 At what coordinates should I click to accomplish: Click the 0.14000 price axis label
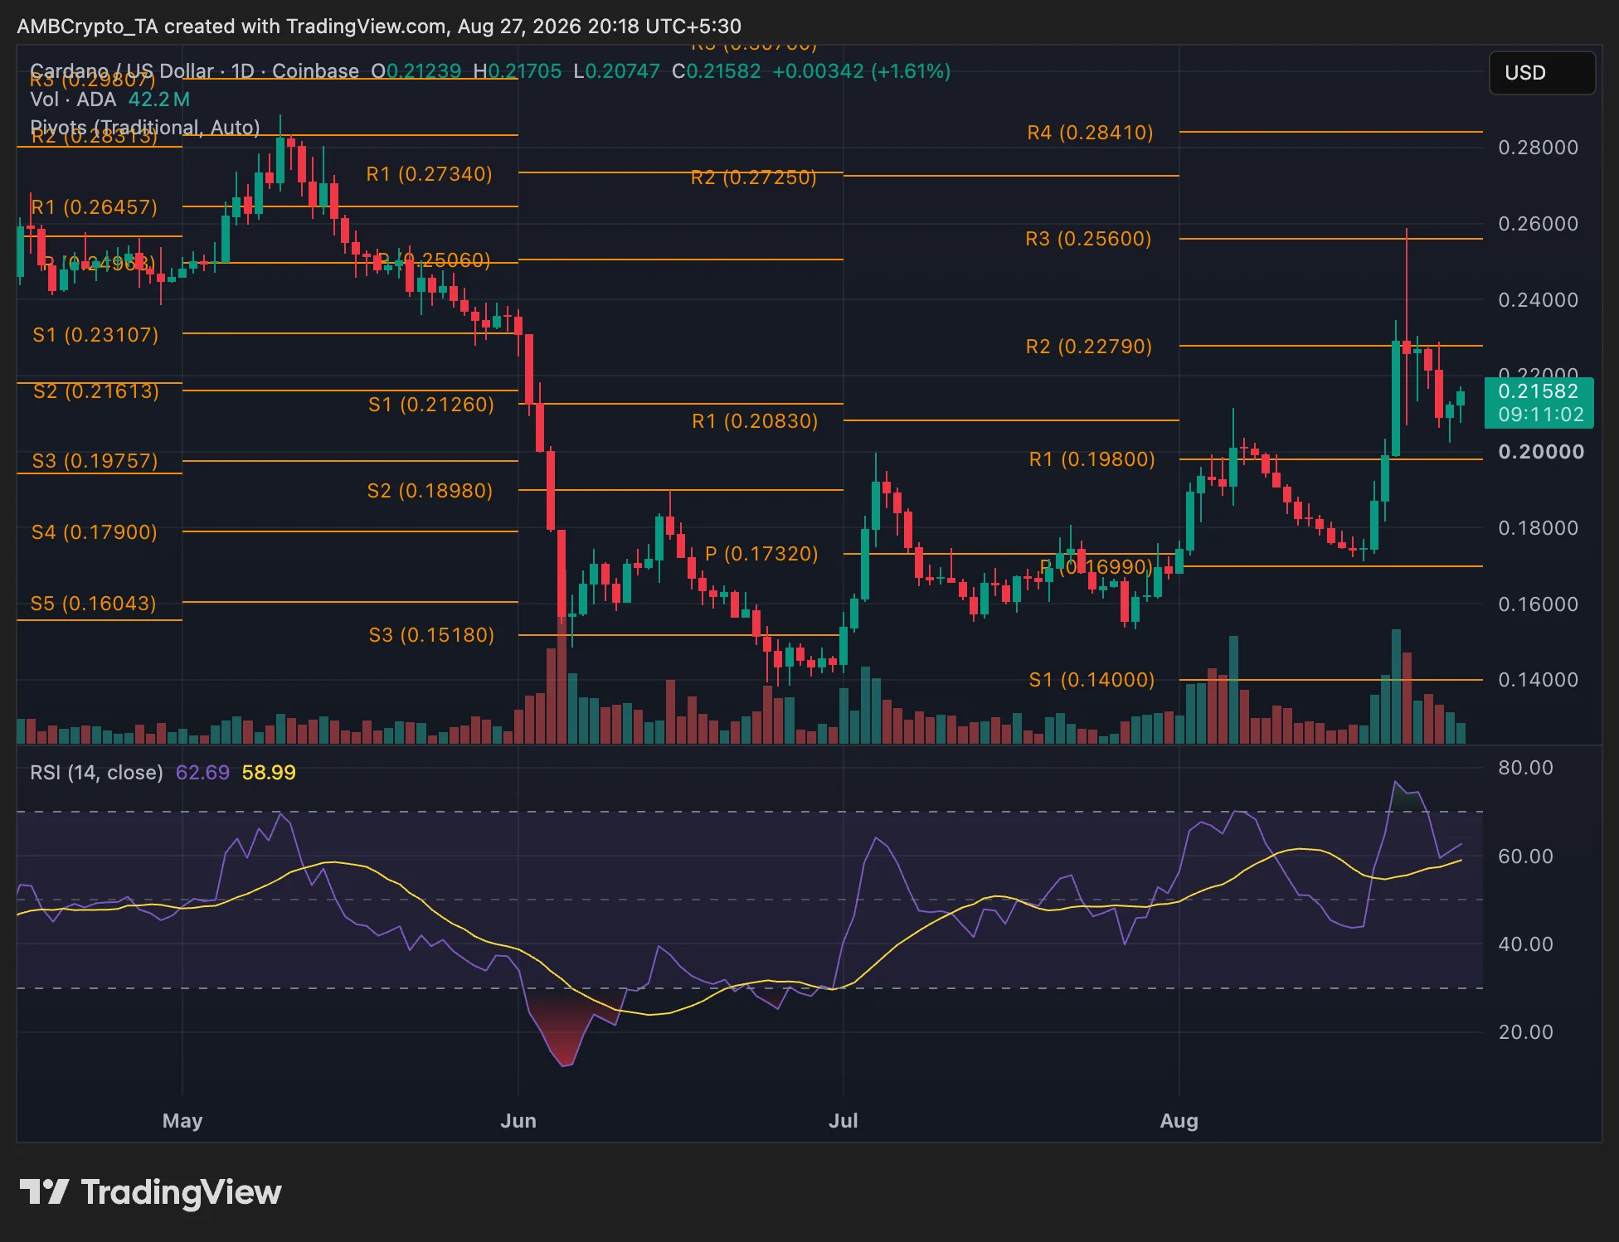[1539, 680]
